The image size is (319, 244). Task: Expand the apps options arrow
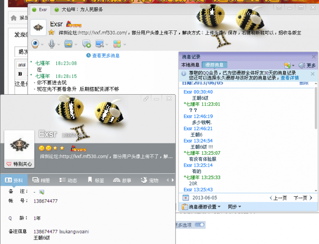[x=124, y=44]
